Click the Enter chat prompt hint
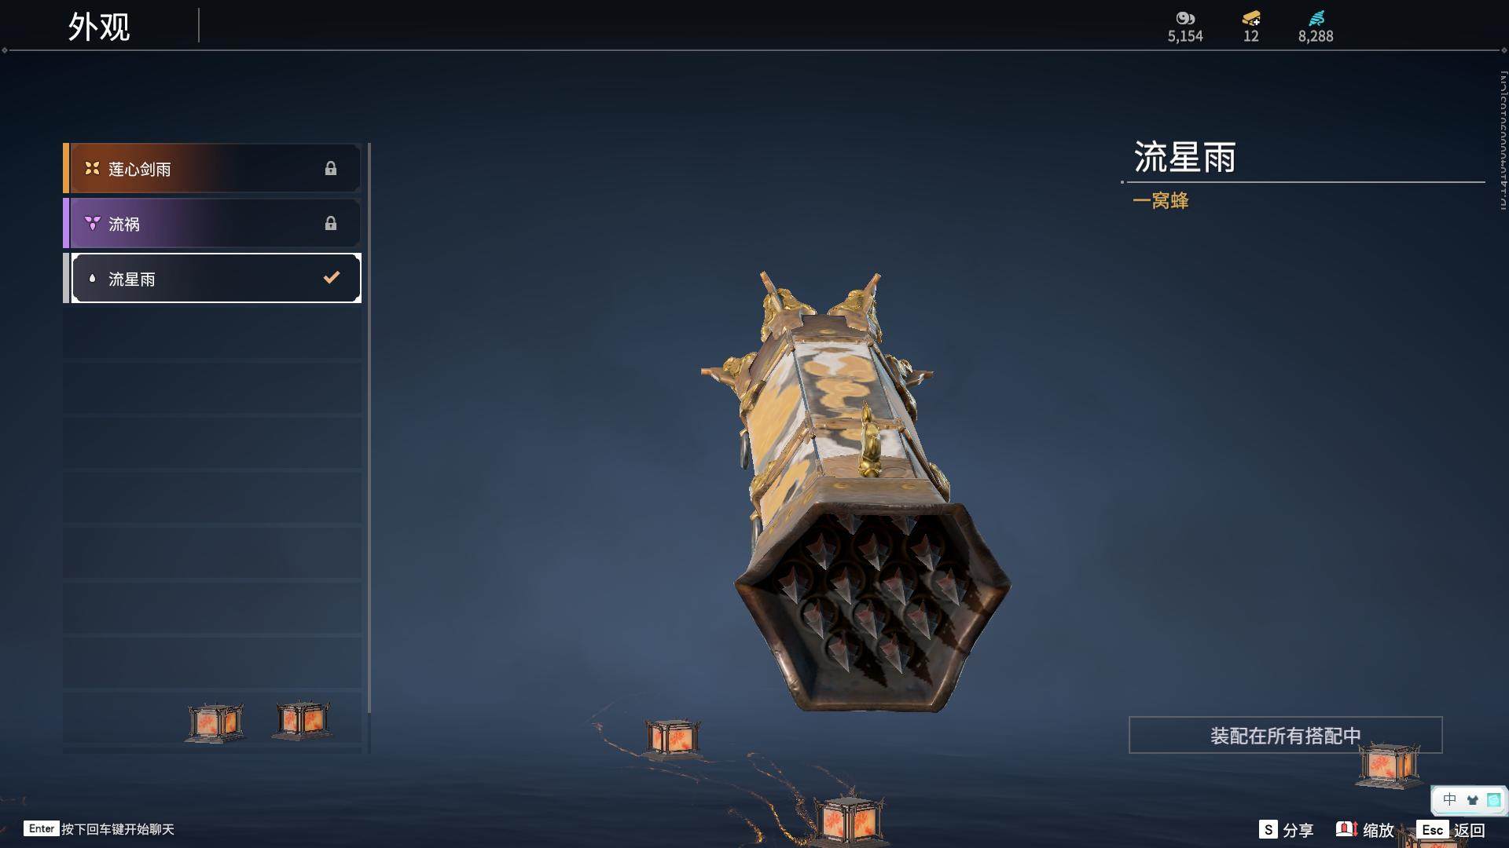This screenshot has height=848, width=1509. coord(99,828)
